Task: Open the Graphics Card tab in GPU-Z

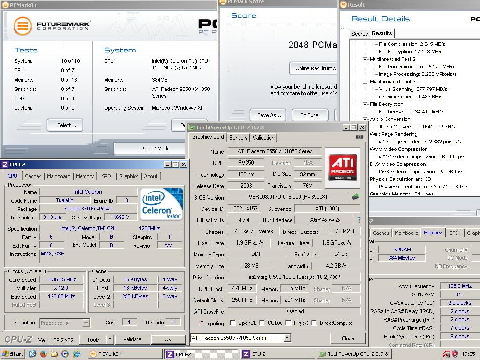Action: click(x=208, y=137)
